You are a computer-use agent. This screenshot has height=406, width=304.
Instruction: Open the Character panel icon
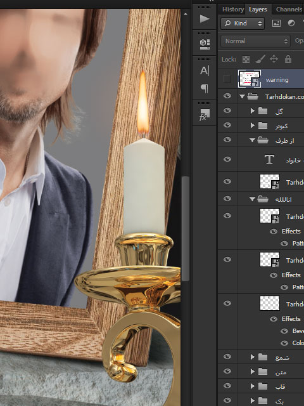(204, 70)
